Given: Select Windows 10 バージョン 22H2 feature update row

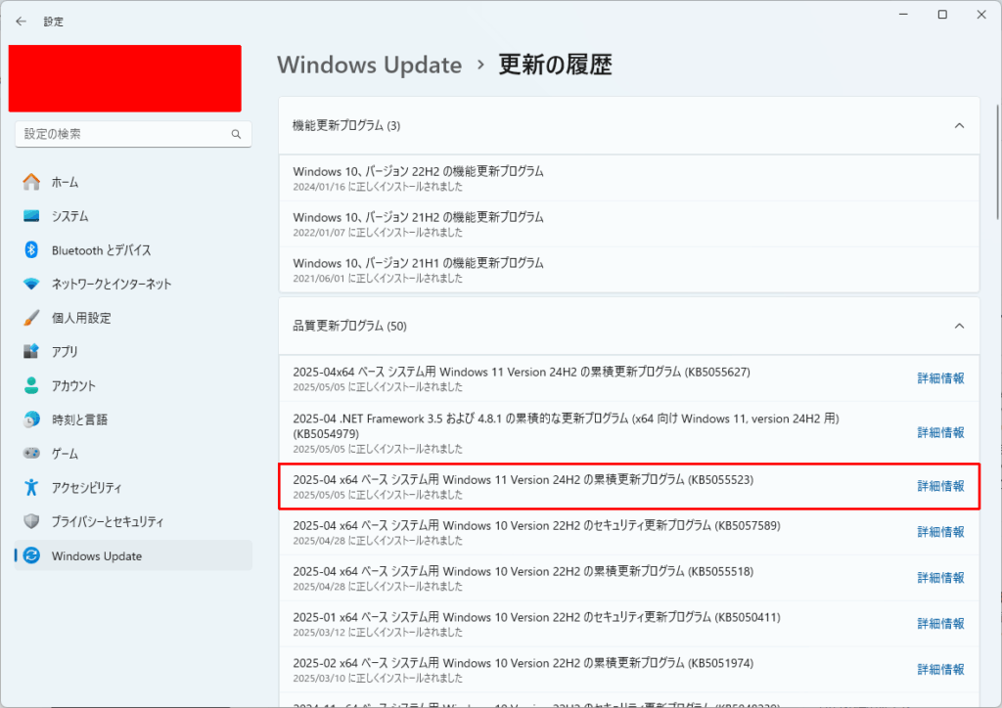Looking at the screenshot, I should pos(629,178).
